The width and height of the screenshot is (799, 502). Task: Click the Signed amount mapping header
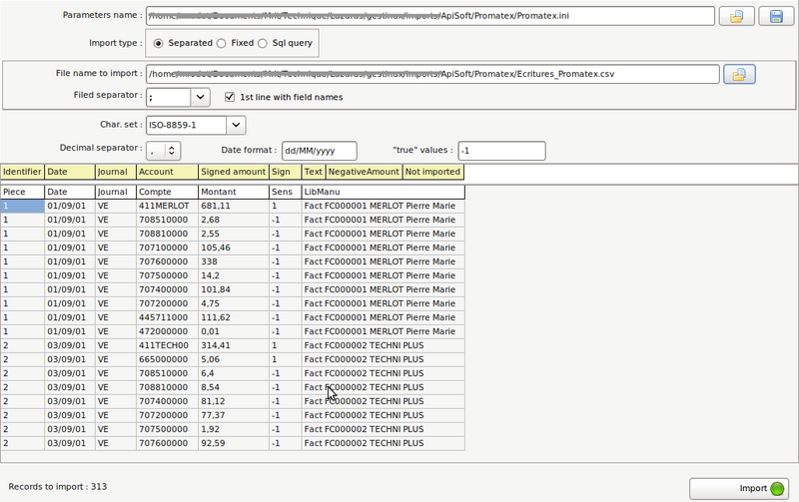coord(234,172)
